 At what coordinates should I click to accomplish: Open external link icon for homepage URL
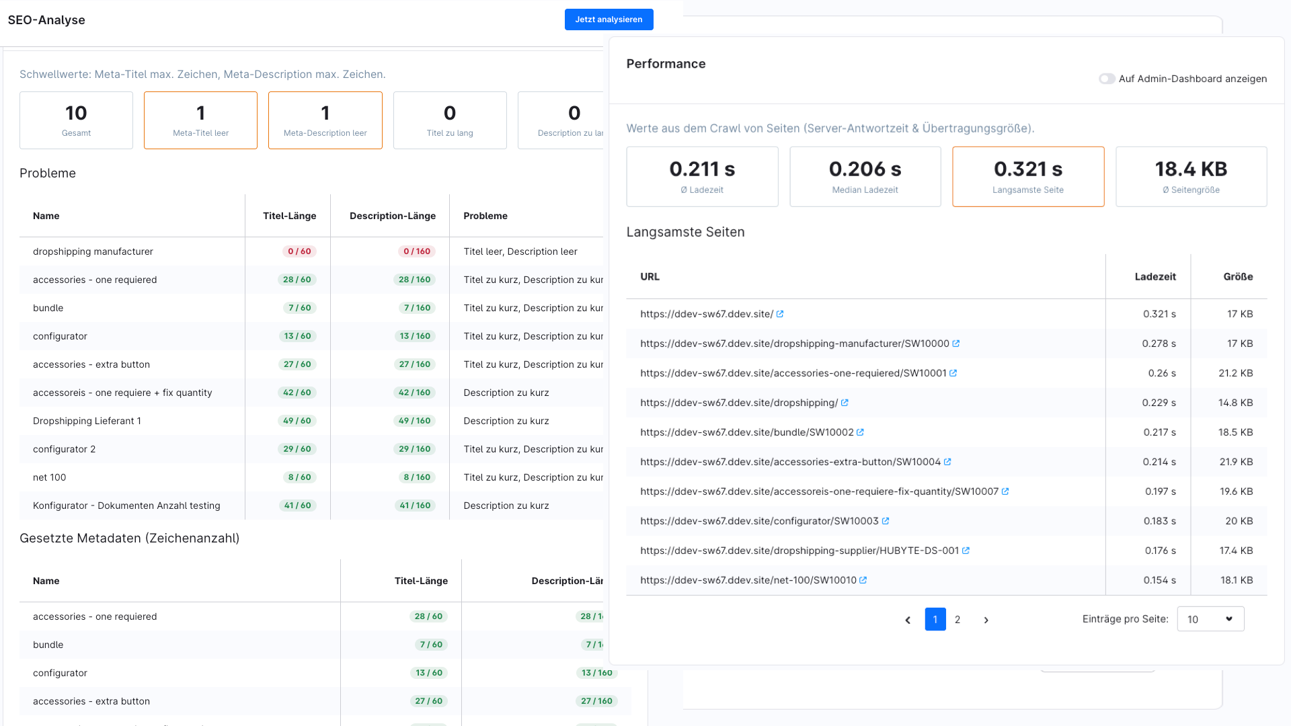(x=780, y=314)
